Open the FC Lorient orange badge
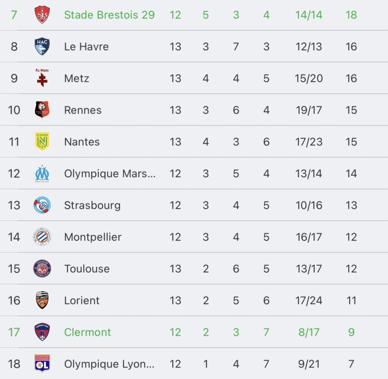This screenshot has height=379, width=388. point(42,300)
